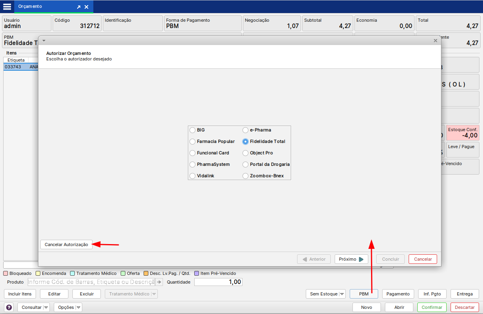
Task: Click the Editar button
Action: click(x=54, y=294)
